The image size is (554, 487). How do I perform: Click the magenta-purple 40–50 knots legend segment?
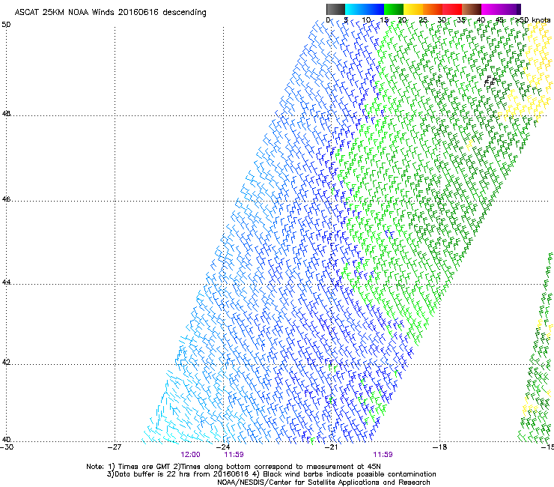[501, 9]
